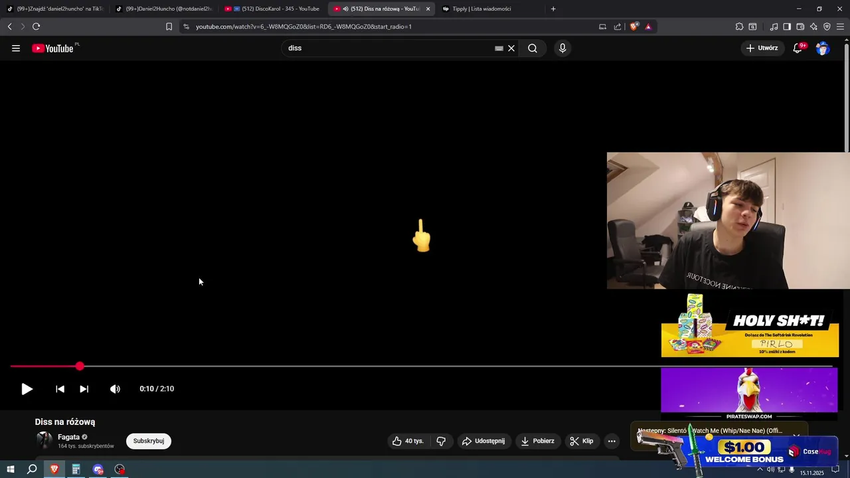Open Windows taskbar search
Image resolution: width=850 pixels, height=478 pixels.
point(32,469)
